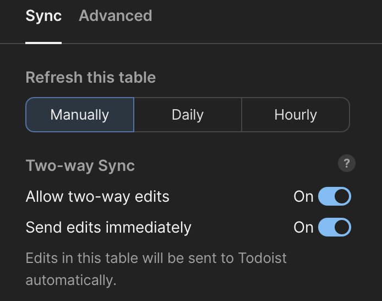Disable the Allow two-way edits switch

pos(335,196)
